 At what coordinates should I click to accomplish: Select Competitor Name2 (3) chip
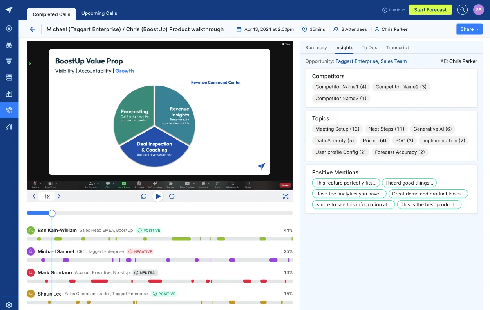point(401,87)
